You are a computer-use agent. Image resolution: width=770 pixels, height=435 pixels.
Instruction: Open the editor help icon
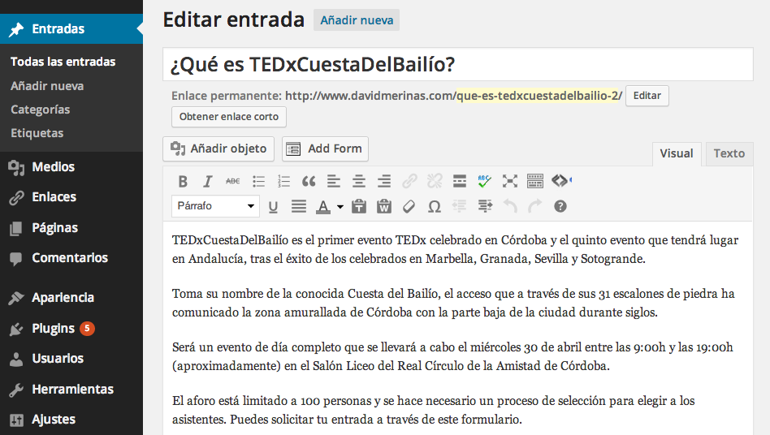click(x=560, y=206)
